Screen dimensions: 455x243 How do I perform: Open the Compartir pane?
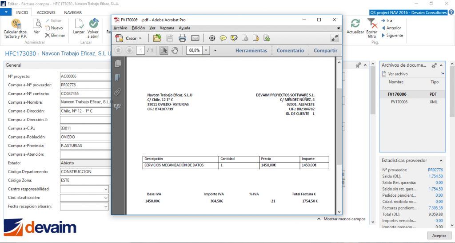(325, 51)
